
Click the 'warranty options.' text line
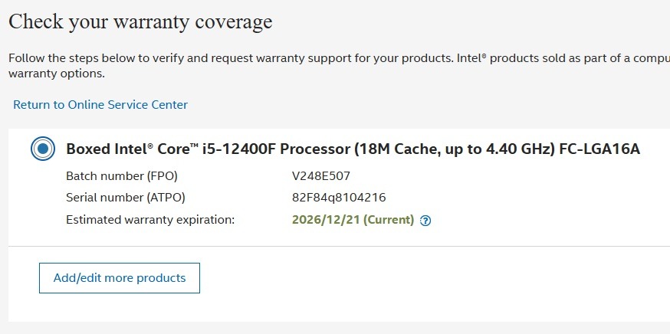(57, 74)
